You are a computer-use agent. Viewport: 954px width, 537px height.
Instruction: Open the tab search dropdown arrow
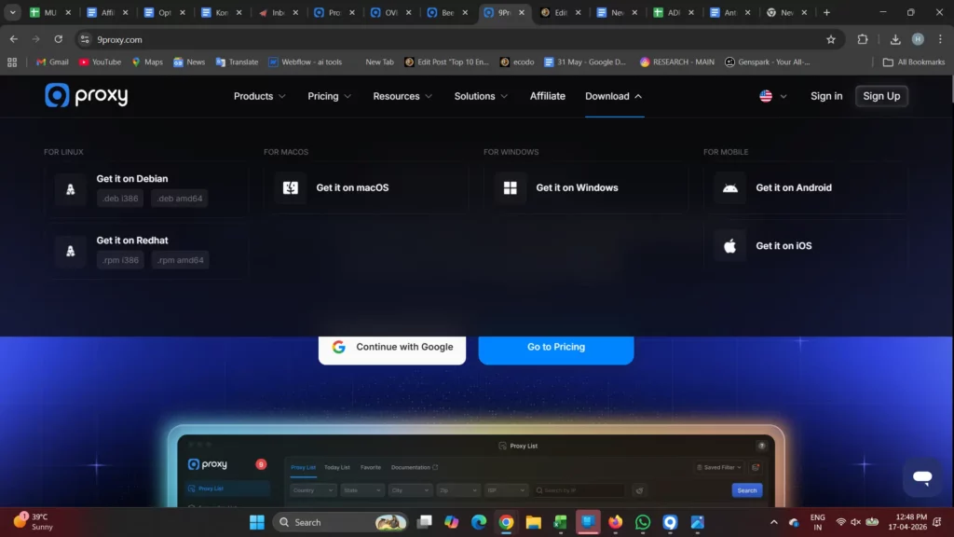(x=12, y=12)
